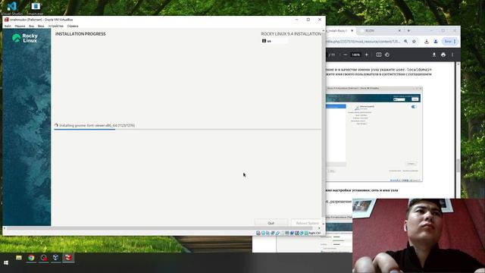
Task: Zoom out in the PDF viewer
Action: point(345,55)
